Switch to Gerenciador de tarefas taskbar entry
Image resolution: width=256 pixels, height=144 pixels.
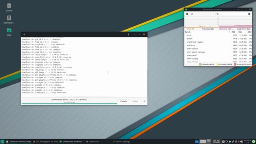tap(71, 142)
